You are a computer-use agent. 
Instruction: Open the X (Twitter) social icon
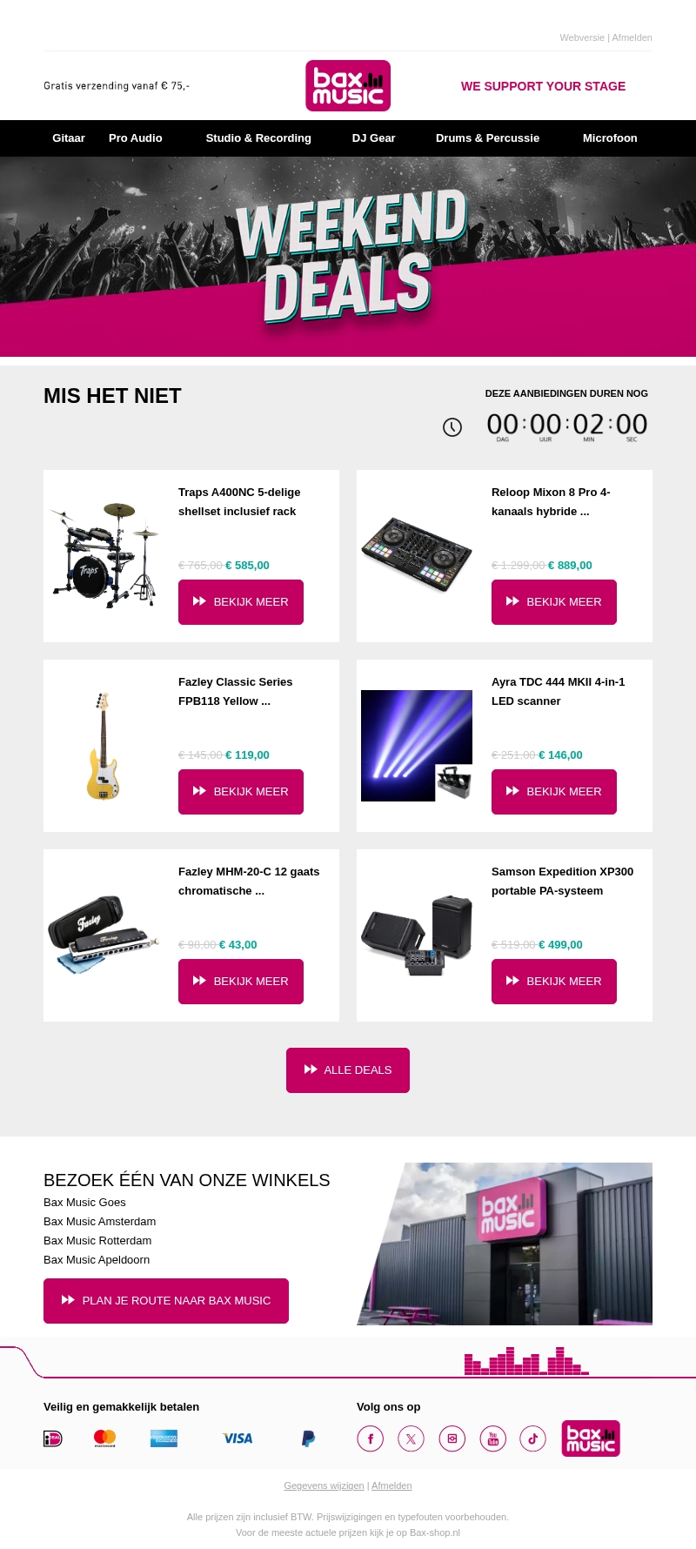point(411,1438)
